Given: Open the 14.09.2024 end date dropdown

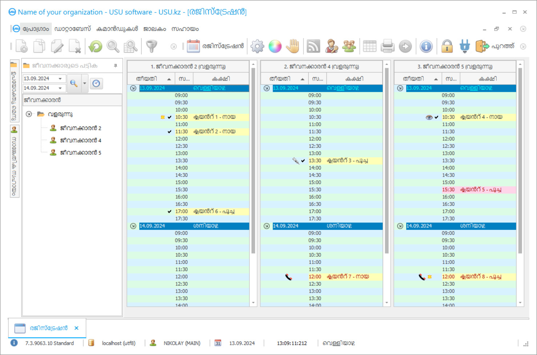Looking at the screenshot, I should point(60,88).
